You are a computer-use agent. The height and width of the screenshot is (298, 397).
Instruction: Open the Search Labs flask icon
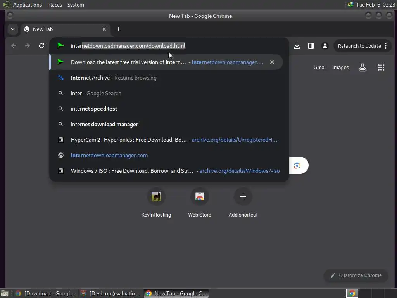coord(362,68)
